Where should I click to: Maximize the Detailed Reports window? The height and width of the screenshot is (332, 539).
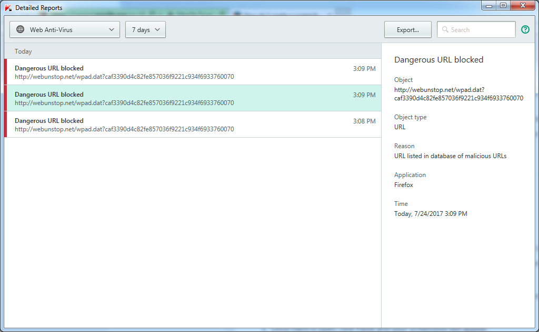[503, 5]
